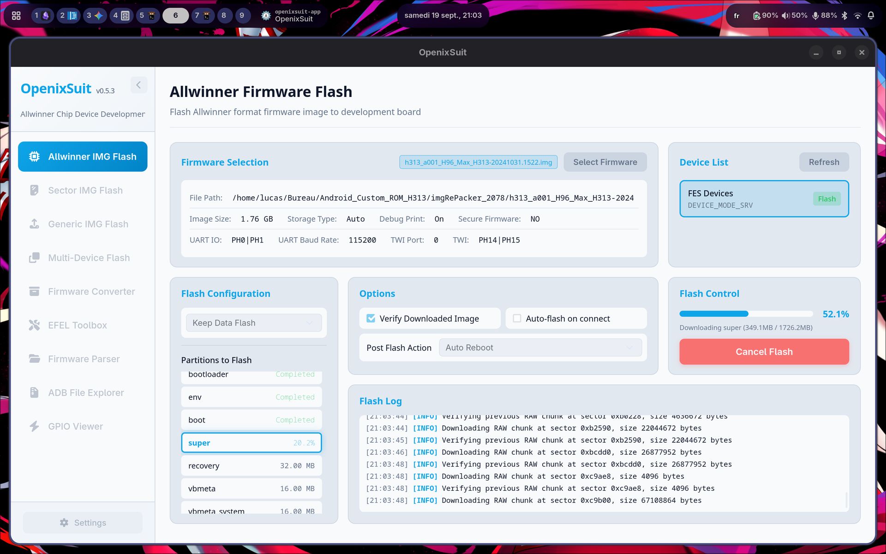Click the flash progress bar at 52.1%
This screenshot has height=554, width=886.
coord(746,314)
